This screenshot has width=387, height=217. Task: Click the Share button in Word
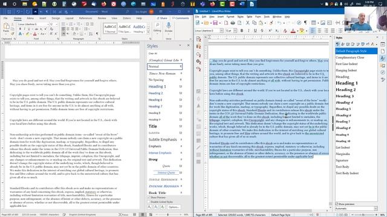tap(162, 18)
